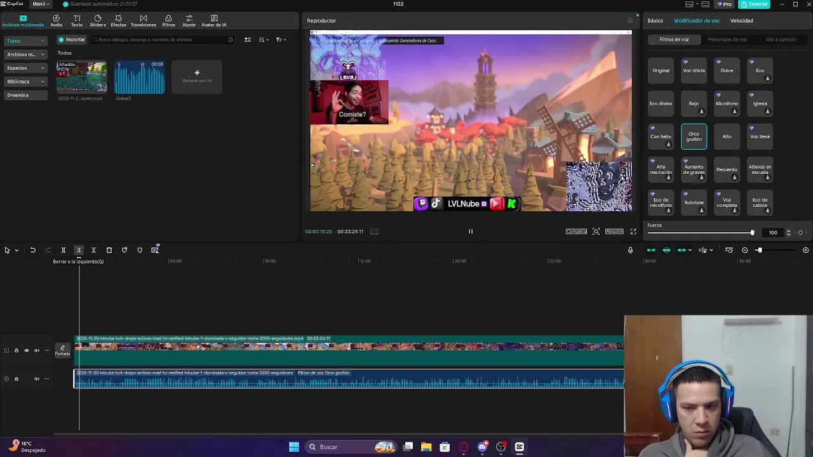
Task: Mute the audio track speaker
Action: point(37,379)
